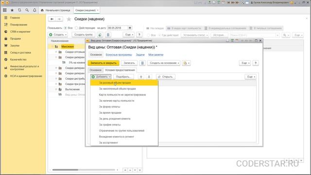Open notifications bell icon

point(35,10)
